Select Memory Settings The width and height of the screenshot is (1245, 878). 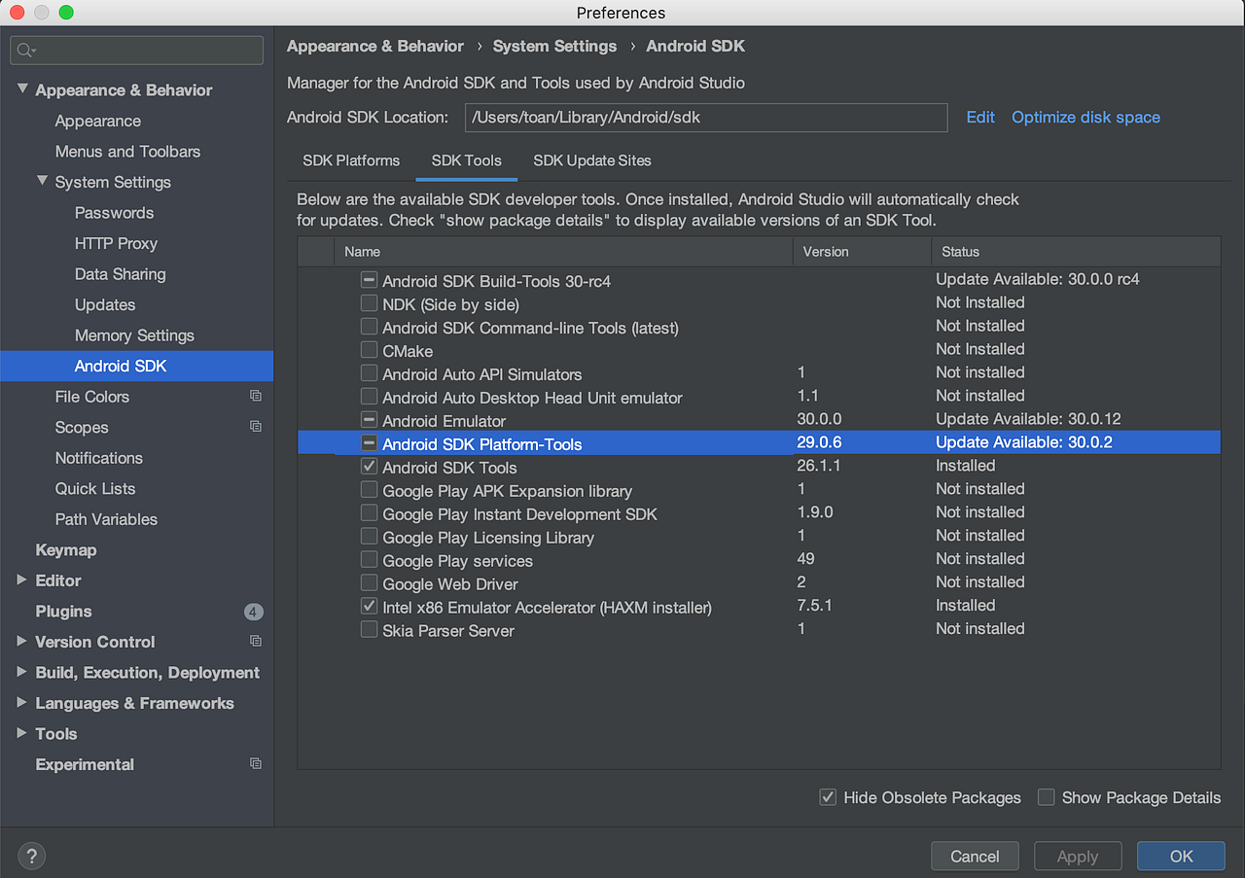click(x=134, y=335)
